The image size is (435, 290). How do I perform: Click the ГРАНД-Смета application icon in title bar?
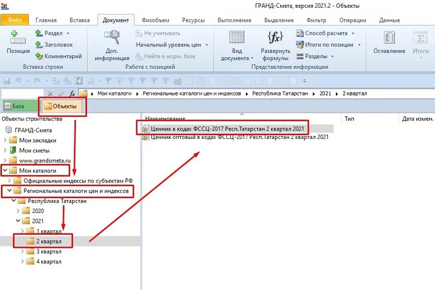tap(4, 5)
